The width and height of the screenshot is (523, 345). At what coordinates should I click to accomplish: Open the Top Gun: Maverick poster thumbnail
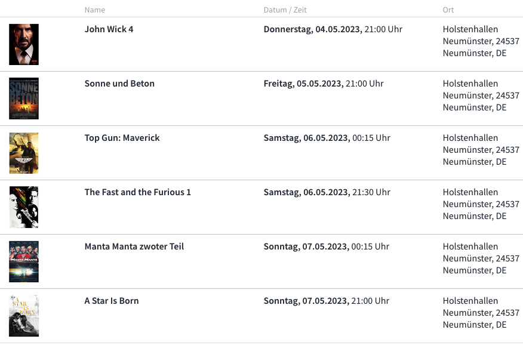[24, 153]
